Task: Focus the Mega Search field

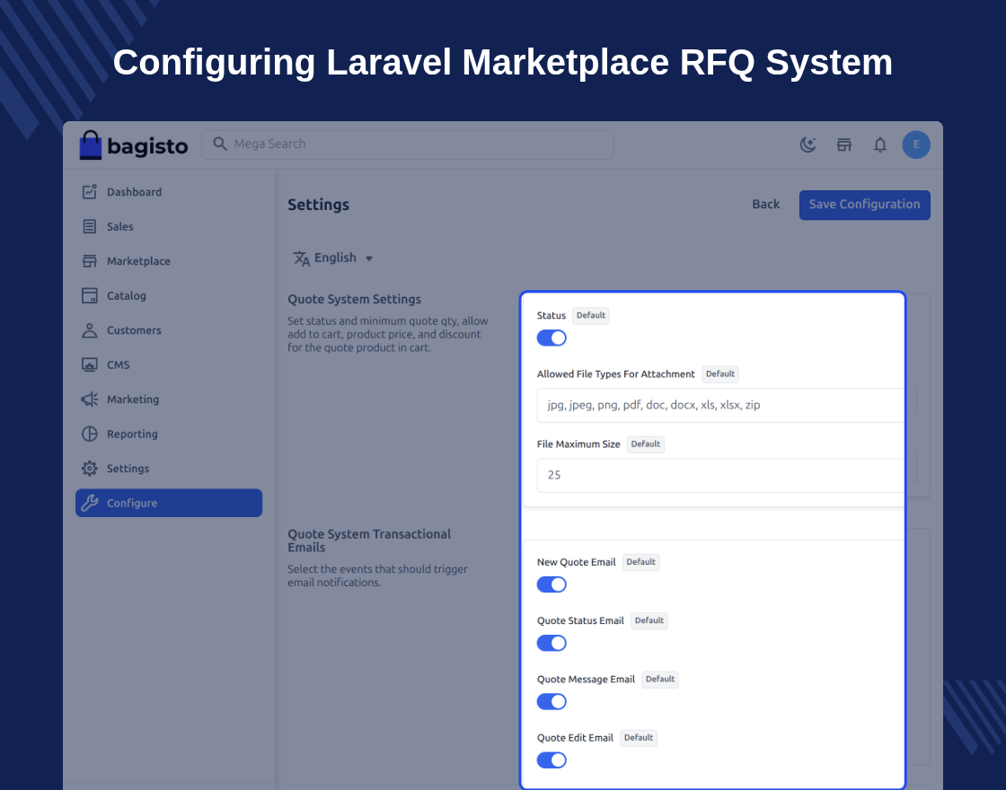Action: [408, 145]
